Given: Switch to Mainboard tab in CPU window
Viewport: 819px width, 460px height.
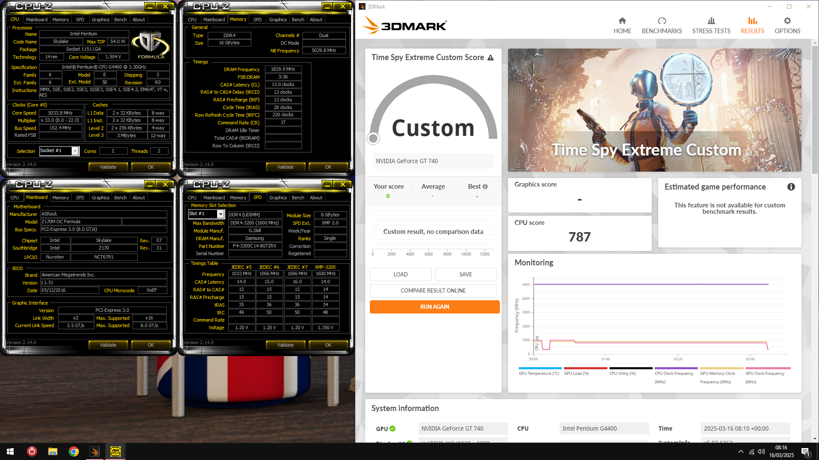Looking at the screenshot, I should tap(37, 20).
